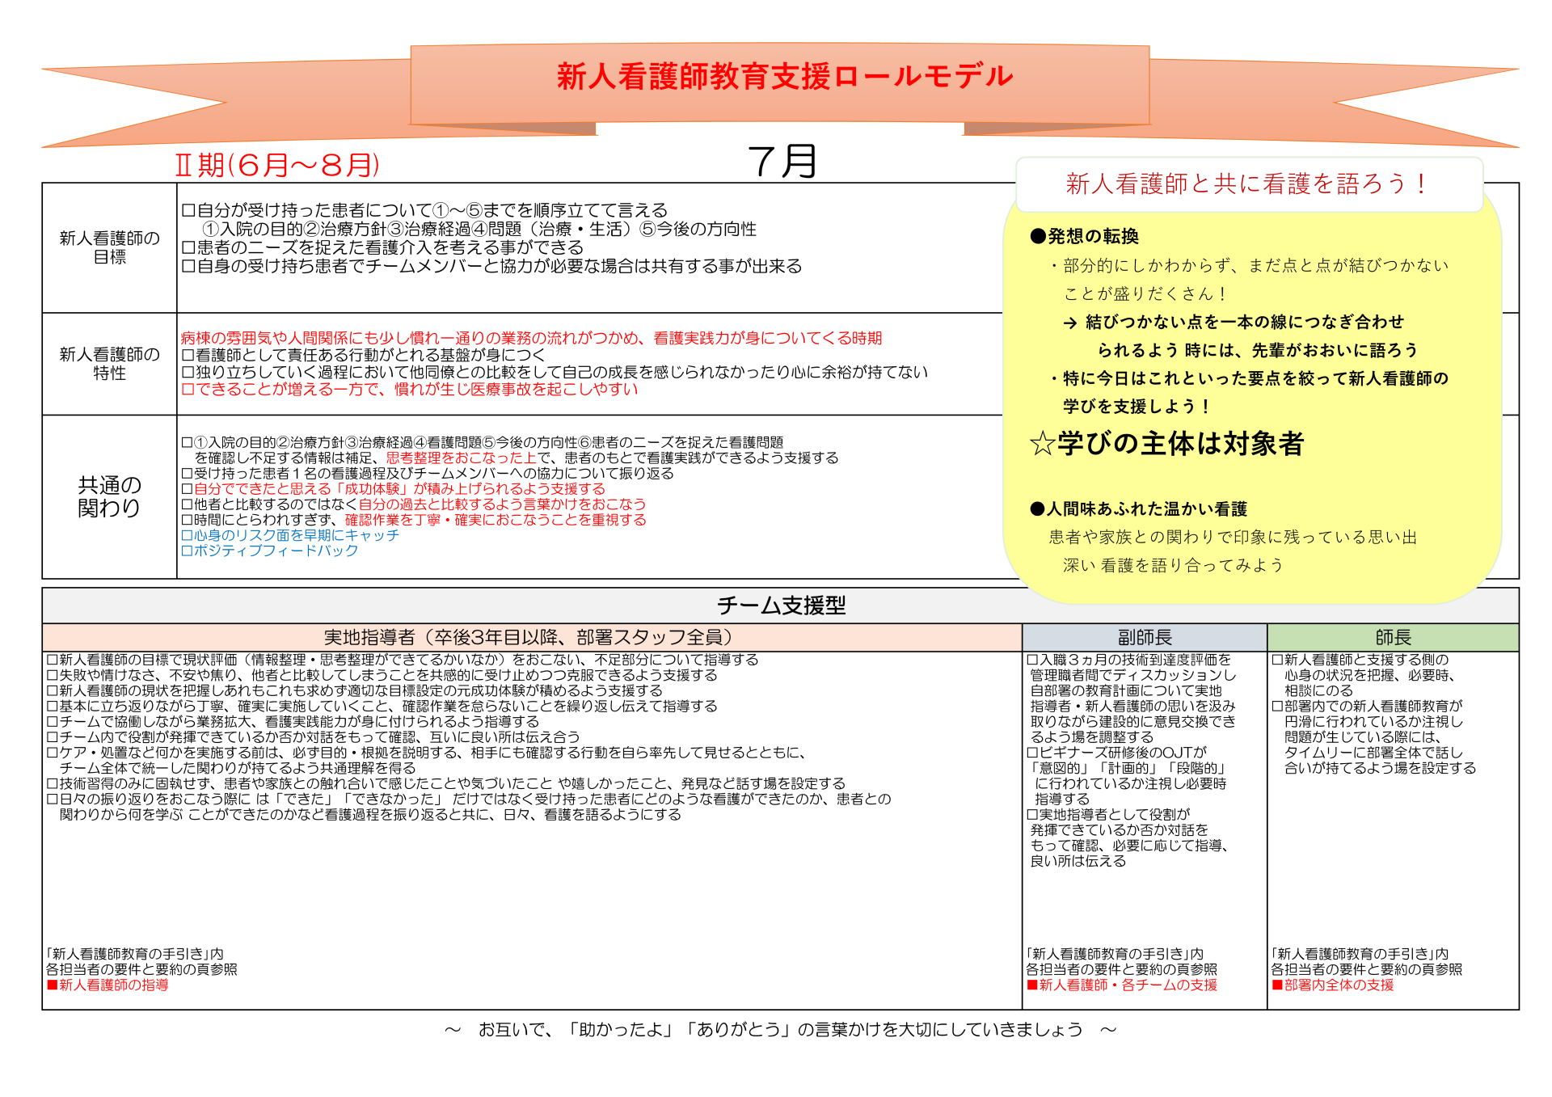1552x1097 pixels.
Task: Select the row header 新人看護師の目標
Action: tap(110, 247)
